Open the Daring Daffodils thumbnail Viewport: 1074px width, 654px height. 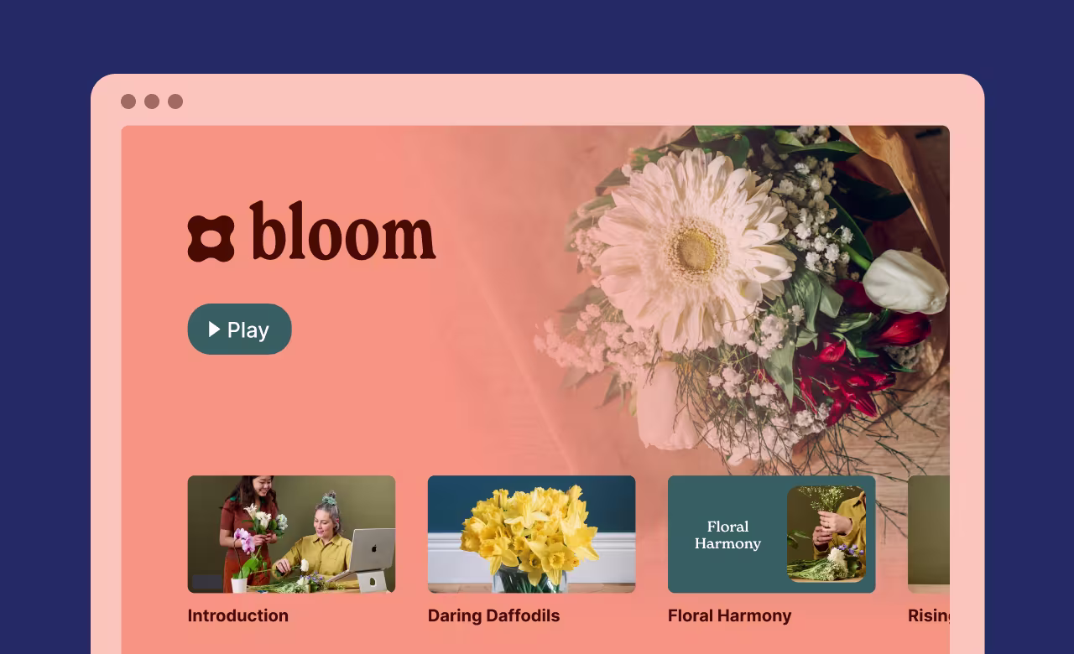click(x=531, y=534)
